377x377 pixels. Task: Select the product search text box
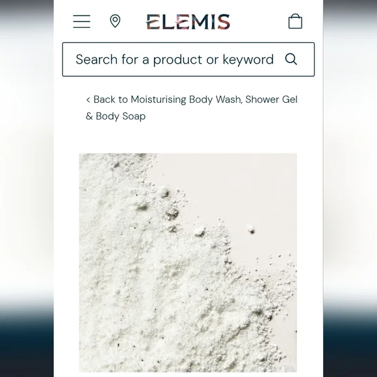point(188,59)
